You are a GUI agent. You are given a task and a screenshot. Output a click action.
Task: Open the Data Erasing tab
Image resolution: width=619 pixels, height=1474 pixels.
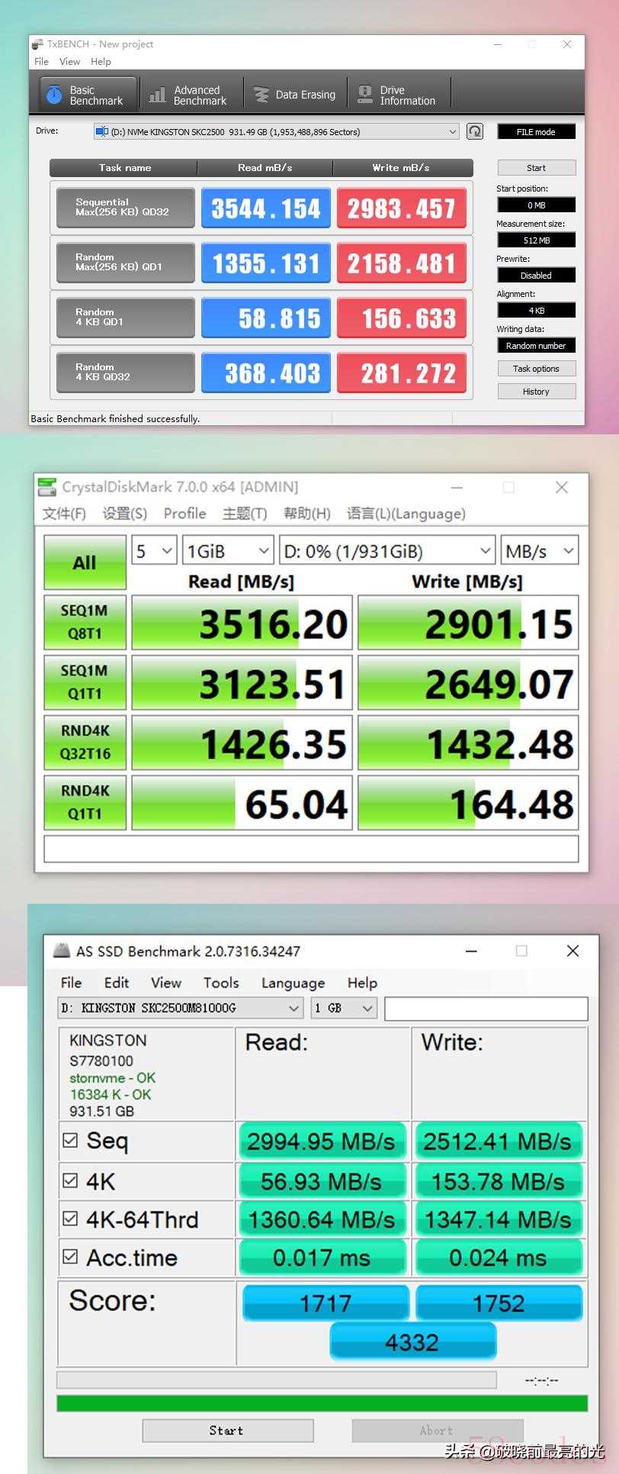tap(295, 95)
